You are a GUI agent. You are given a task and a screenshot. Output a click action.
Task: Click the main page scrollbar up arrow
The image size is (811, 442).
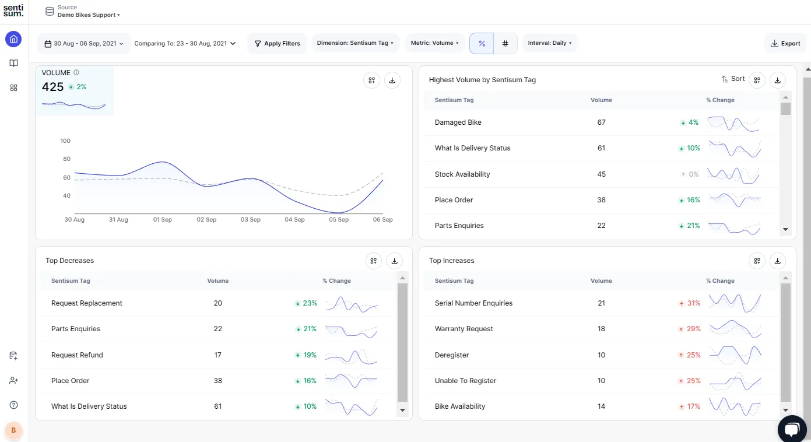click(807, 69)
